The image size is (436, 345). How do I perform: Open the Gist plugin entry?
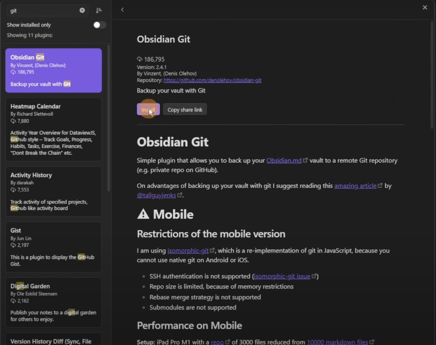(54, 247)
